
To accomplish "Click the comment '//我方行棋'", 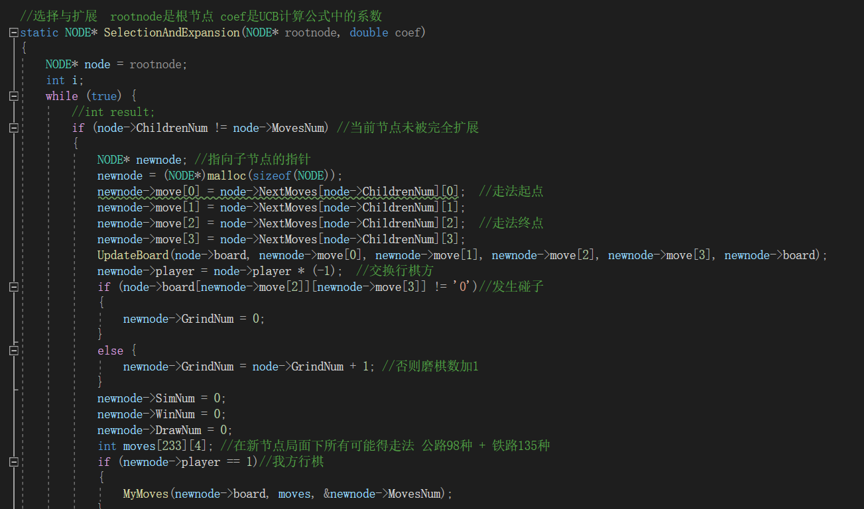I will pos(292,462).
